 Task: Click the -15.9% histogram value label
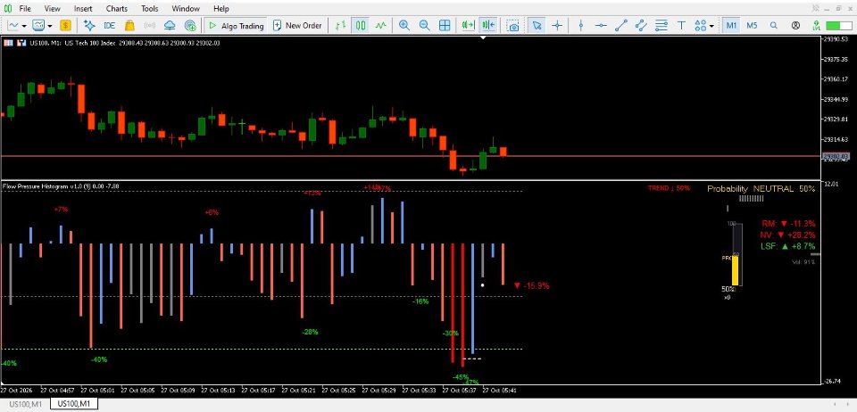pyautogui.click(x=532, y=285)
